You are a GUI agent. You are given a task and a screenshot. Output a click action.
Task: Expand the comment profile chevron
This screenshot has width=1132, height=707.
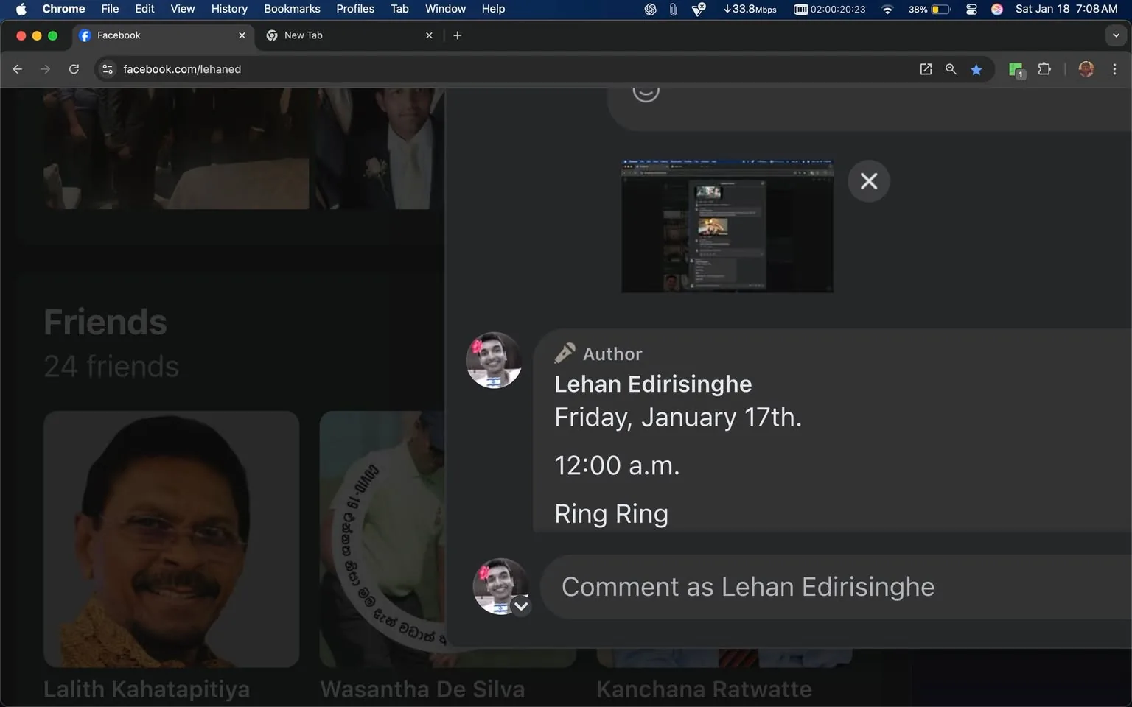(521, 605)
